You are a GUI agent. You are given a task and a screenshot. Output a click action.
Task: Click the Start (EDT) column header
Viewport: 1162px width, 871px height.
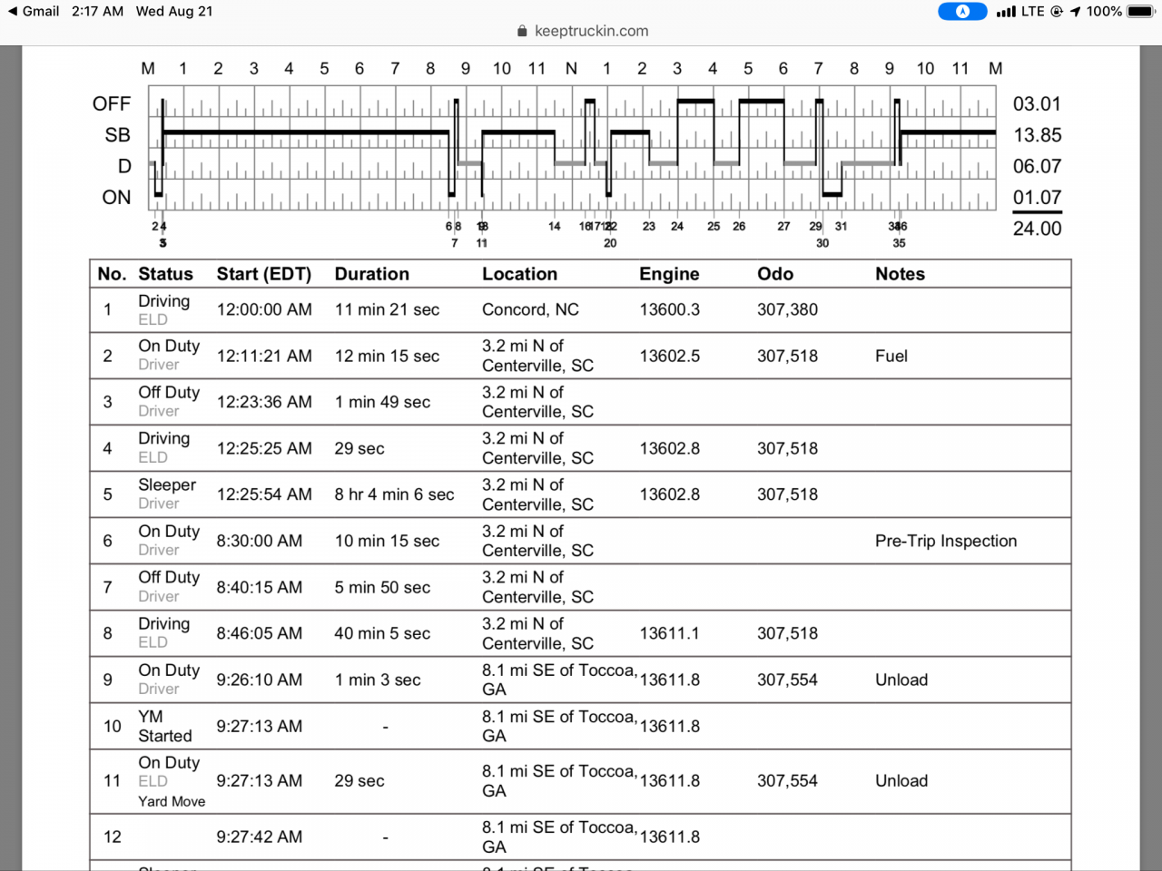[x=264, y=274]
